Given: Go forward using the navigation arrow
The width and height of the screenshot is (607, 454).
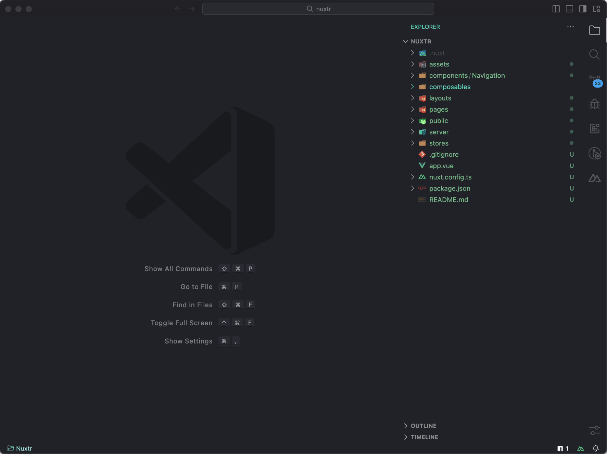Looking at the screenshot, I should (x=191, y=9).
